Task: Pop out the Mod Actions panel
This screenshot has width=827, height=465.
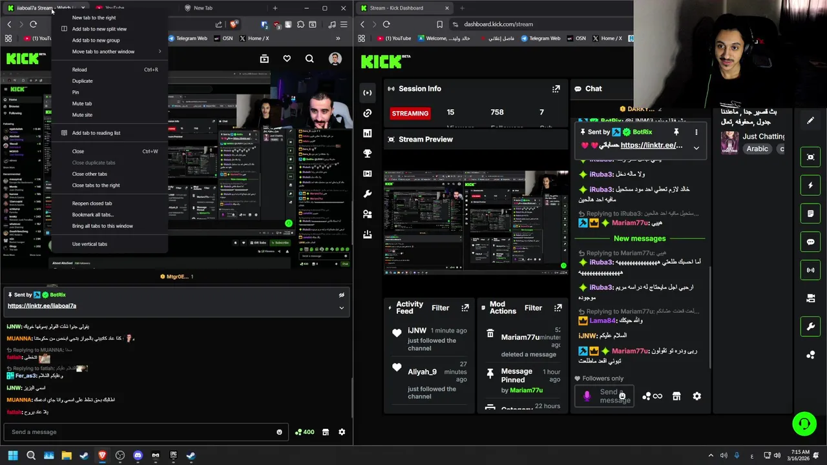Action: click(558, 308)
